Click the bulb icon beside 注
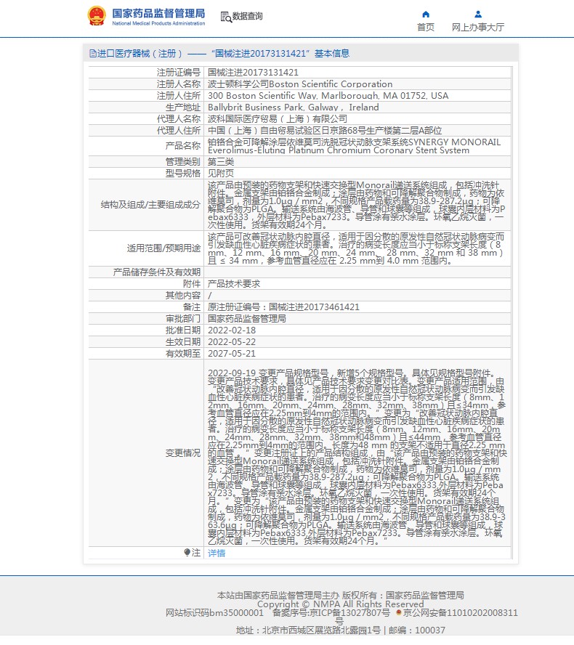574x645 pixels. pyautogui.click(x=187, y=553)
